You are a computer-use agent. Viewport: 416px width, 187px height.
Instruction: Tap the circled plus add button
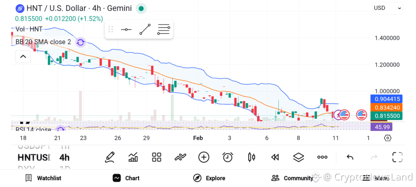pos(204,157)
